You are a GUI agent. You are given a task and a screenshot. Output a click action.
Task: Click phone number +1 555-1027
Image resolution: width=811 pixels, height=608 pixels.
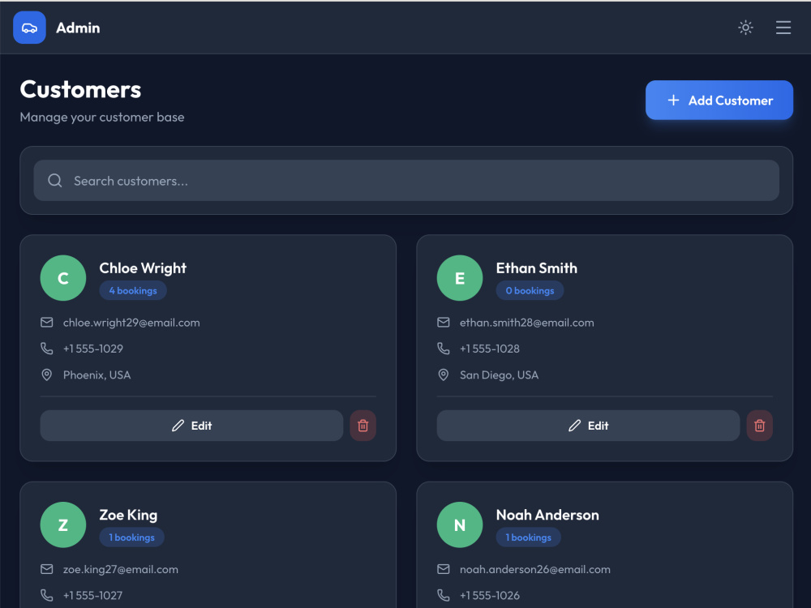[x=92, y=595]
